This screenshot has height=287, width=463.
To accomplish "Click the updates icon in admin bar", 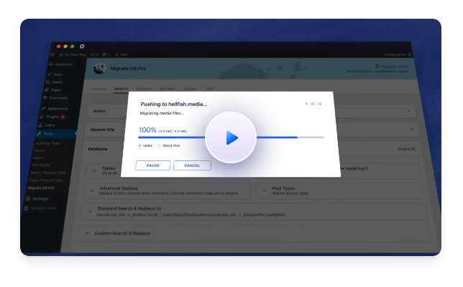I will pos(93,55).
